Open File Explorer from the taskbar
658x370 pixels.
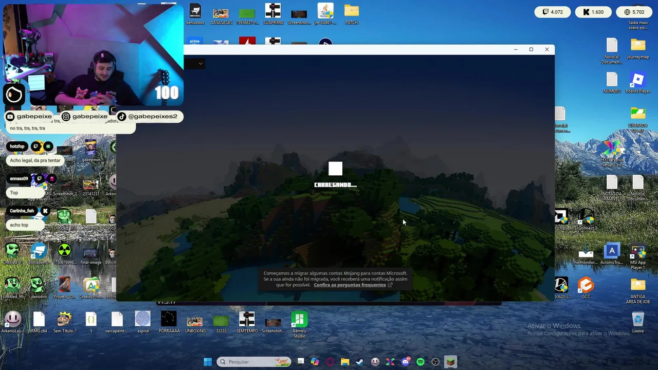click(x=345, y=362)
